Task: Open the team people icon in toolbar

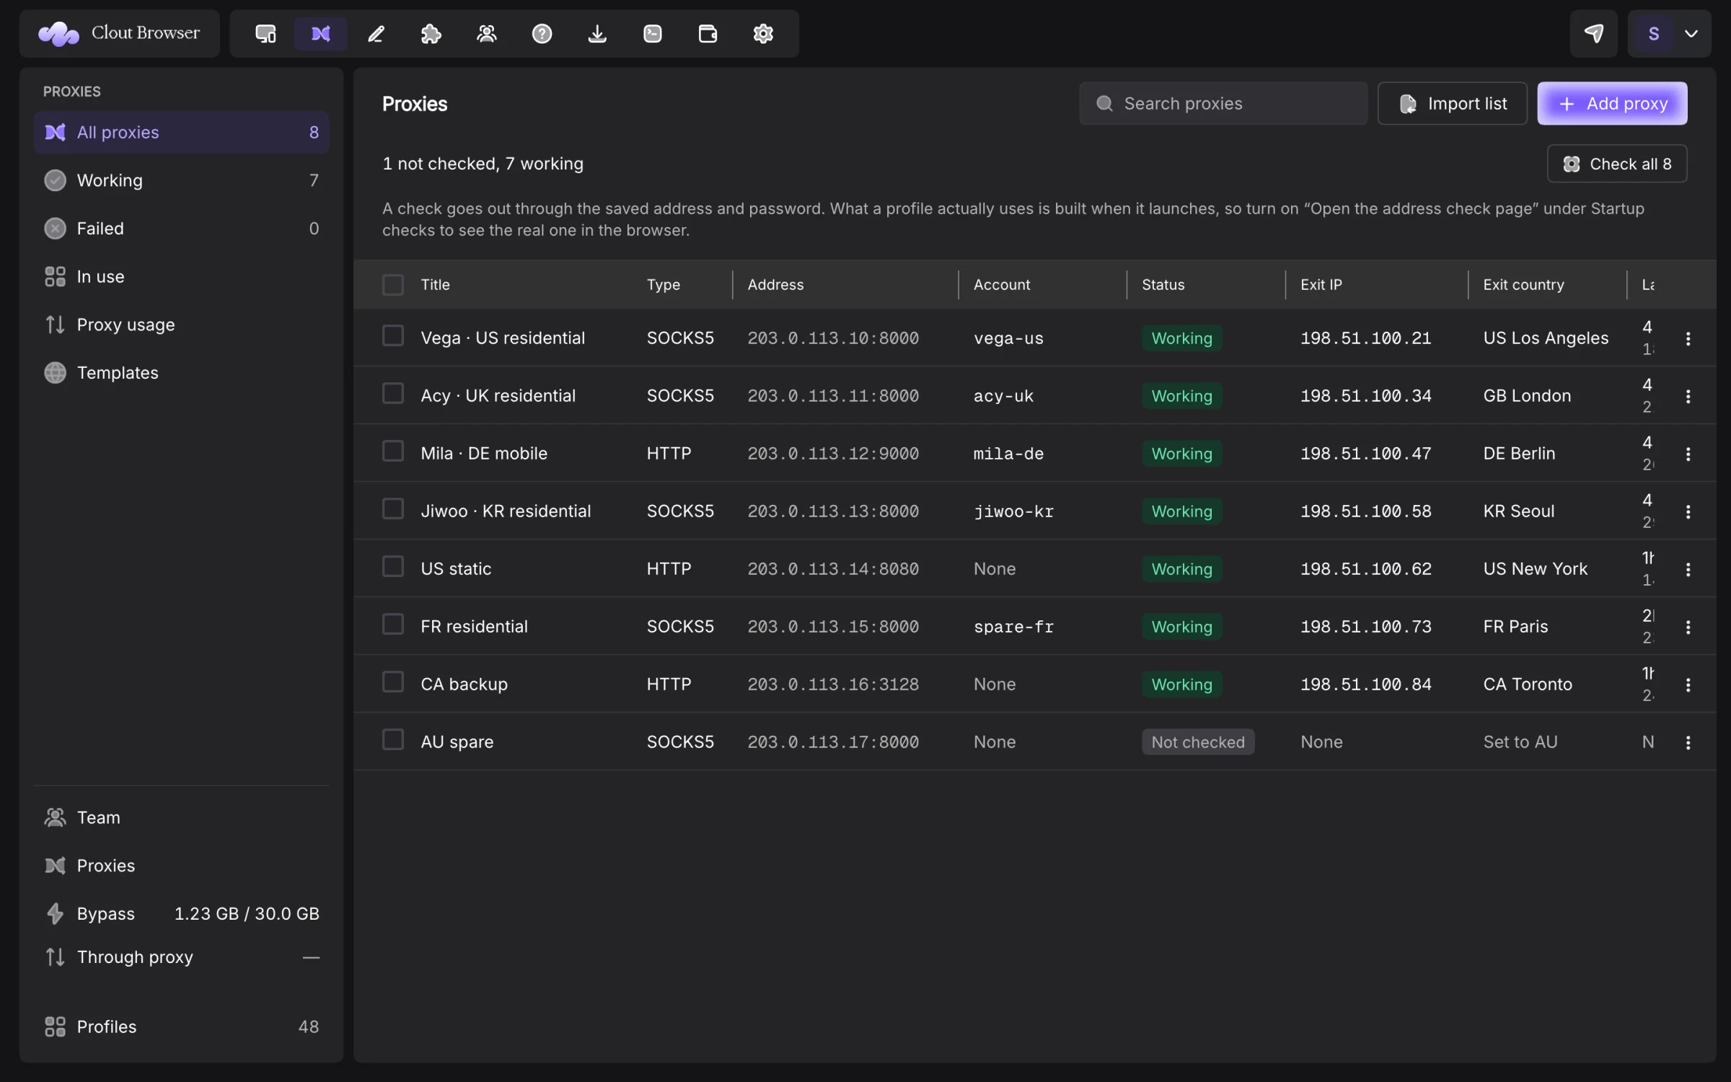Action: 487,34
